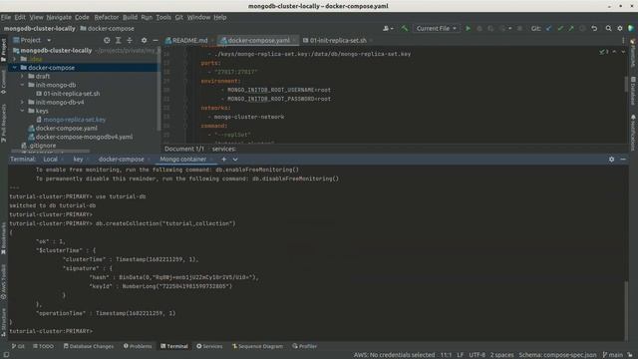638x359 pixels.
Task: Open editor tabs overflow three-dots menu
Action: [623, 40]
